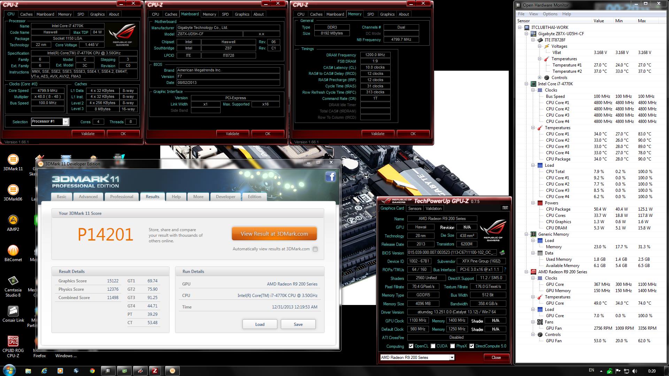Open Camtasia Studio 8 desktop icon
Viewport: 669px width, 376px height.
13,281
